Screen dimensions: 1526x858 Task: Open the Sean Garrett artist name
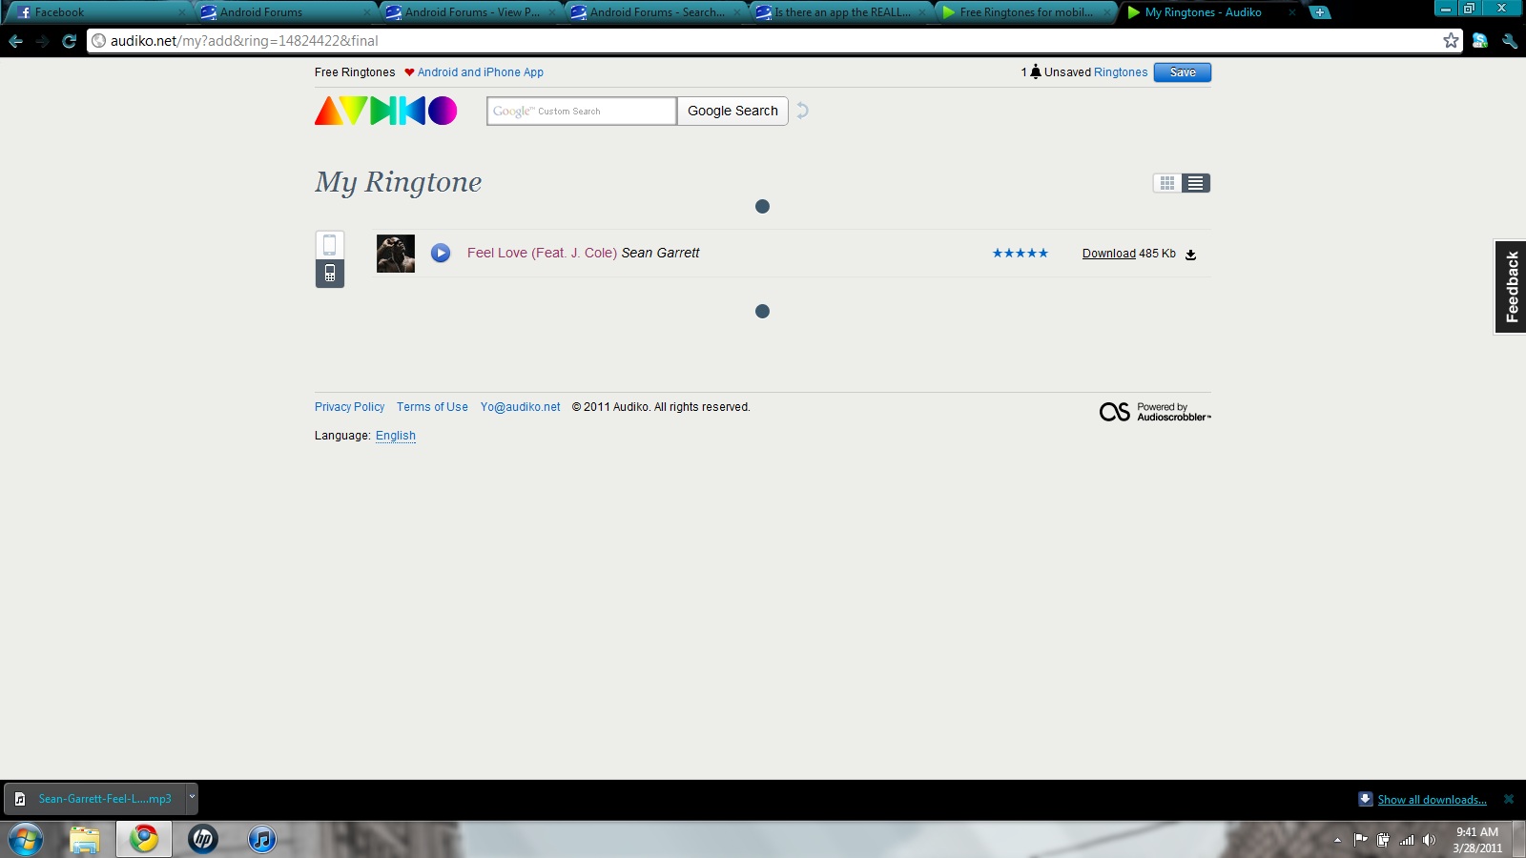tap(660, 253)
